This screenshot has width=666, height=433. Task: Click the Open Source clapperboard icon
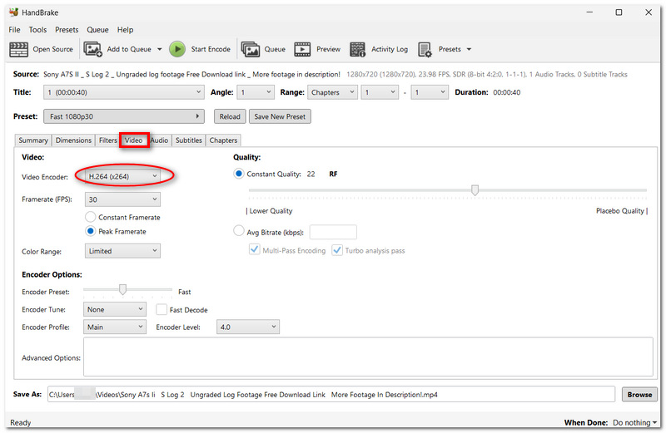point(18,49)
